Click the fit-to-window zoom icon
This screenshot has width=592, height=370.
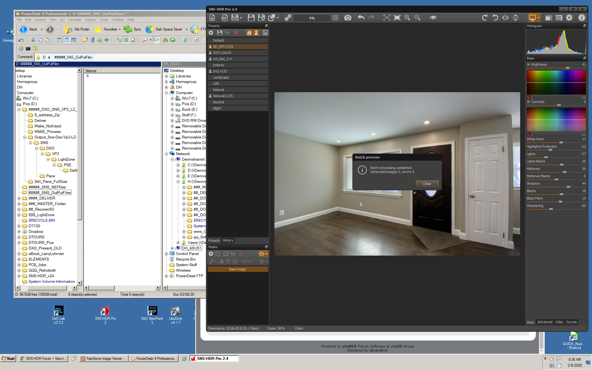pyautogui.click(x=397, y=18)
